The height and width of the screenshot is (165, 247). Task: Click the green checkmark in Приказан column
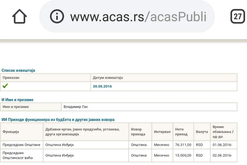(x=5, y=86)
